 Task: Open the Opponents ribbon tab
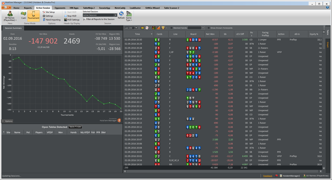click(x=60, y=8)
